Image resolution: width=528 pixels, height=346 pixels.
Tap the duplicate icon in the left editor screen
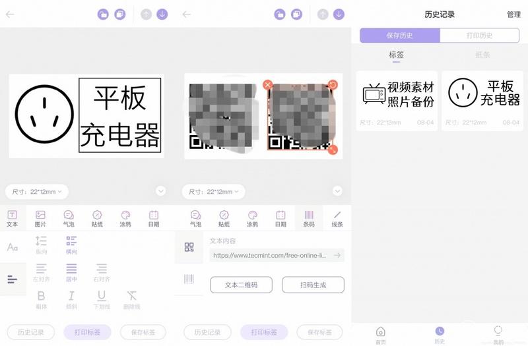coord(120,14)
